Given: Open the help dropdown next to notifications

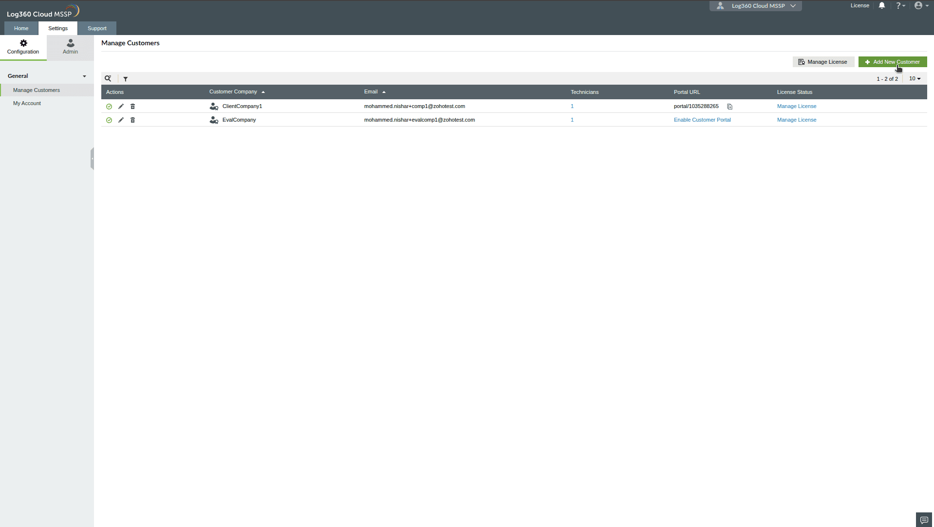Looking at the screenshot, I should [900, 5].
